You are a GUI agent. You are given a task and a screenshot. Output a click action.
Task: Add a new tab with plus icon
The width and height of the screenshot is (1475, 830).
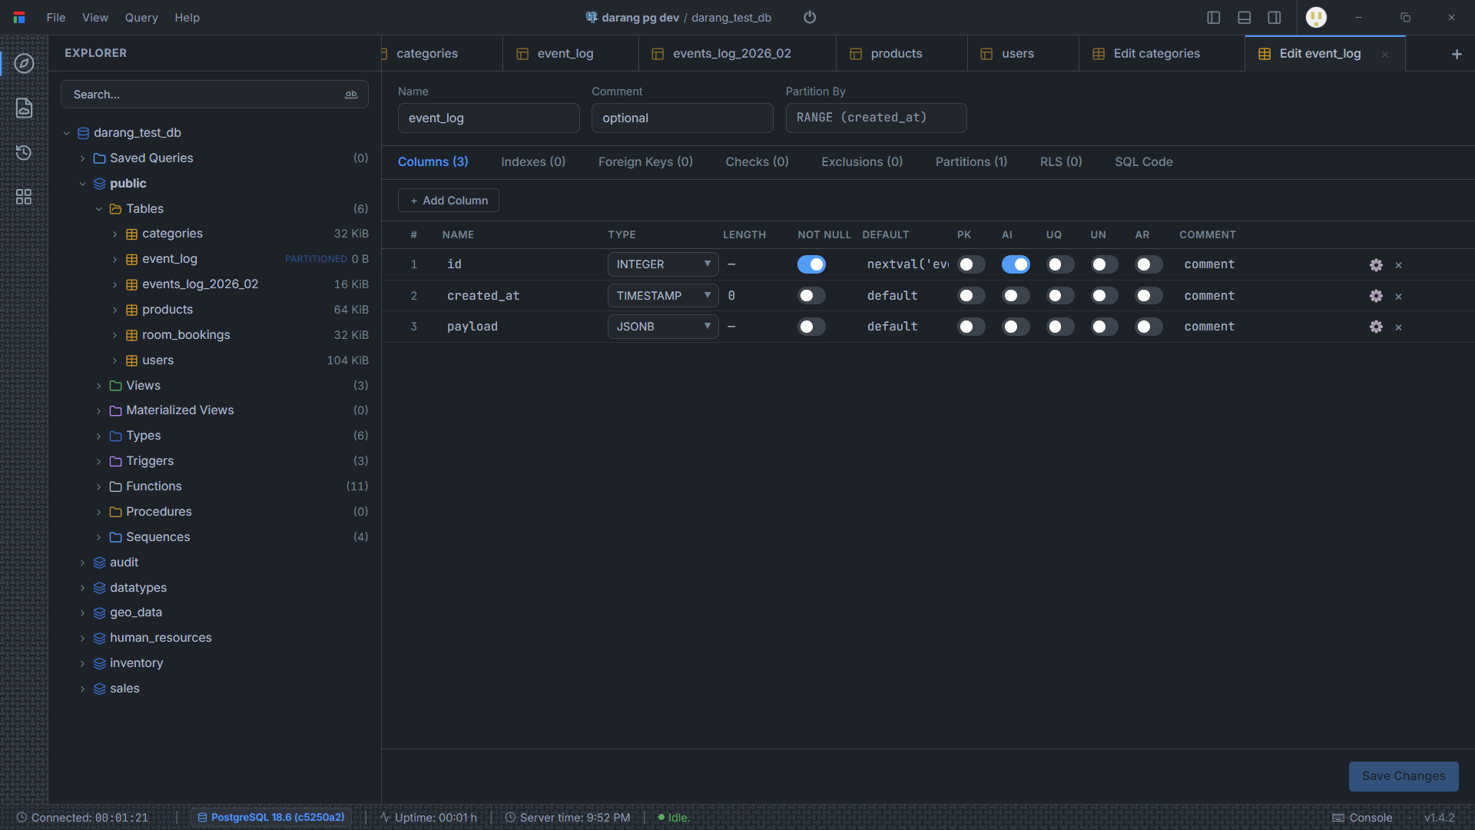(1457, 54)
